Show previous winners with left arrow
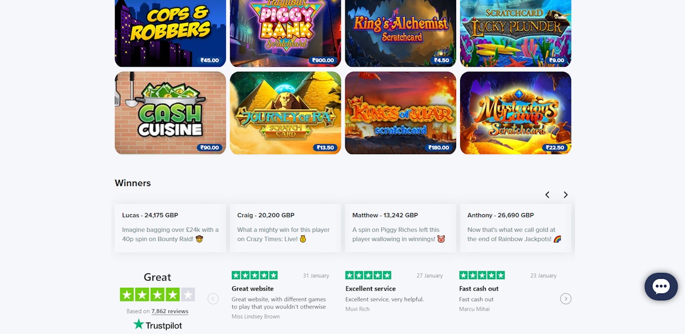 547,195
